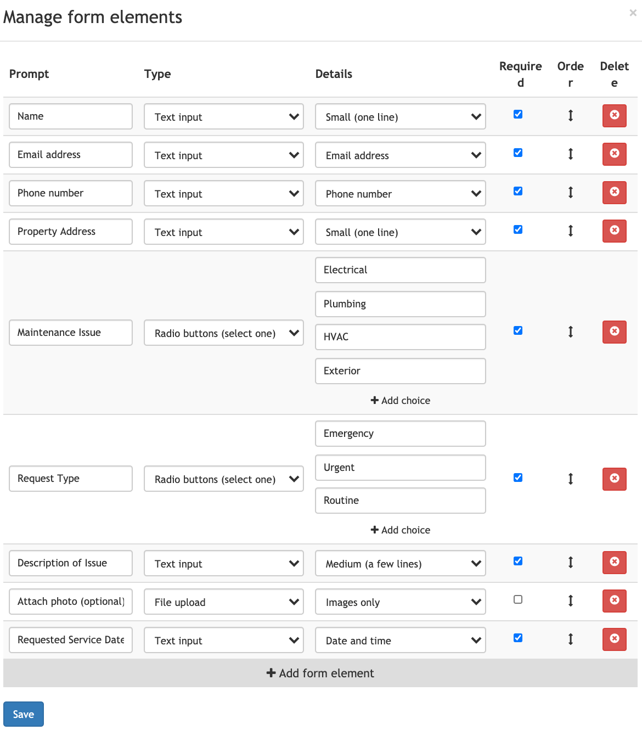Image resolution: width=642 pixels, height=730 pixels.
Task: Open Type dropdown for Request Type
Action: pyautogui.click(x=223, y=479)
